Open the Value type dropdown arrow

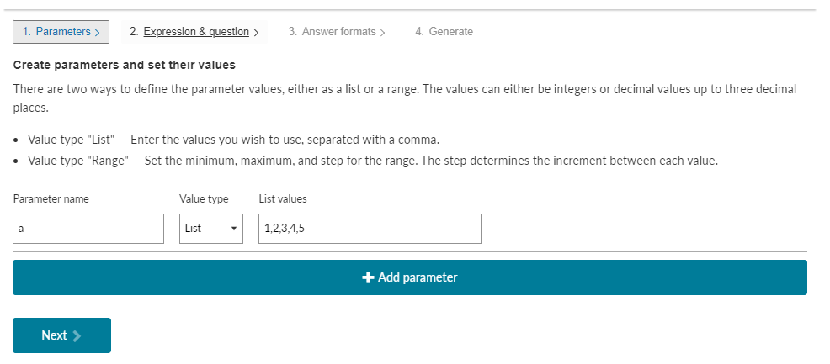[x=232, y=229]
